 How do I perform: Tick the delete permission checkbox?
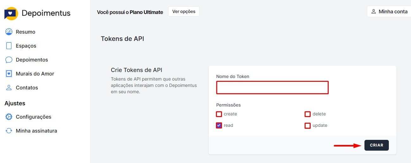307,114
